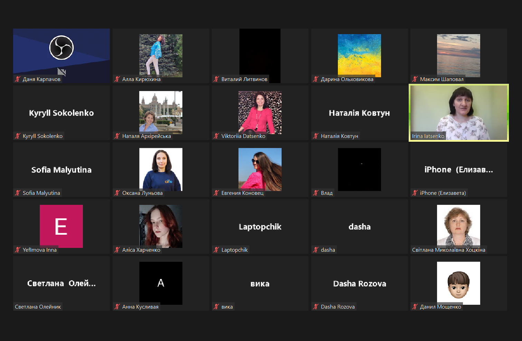Image resolution: width=522 pixels, height=341 pixels.
Task: Select Аліса Харченко's profile photo
Action: click(161, 226)
